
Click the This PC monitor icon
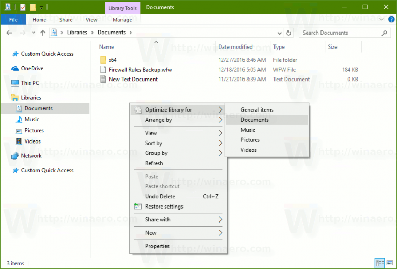(14, 83)
